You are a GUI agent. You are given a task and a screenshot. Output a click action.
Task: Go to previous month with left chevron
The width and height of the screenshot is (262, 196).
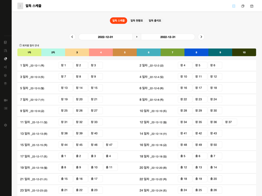(72, 37)
